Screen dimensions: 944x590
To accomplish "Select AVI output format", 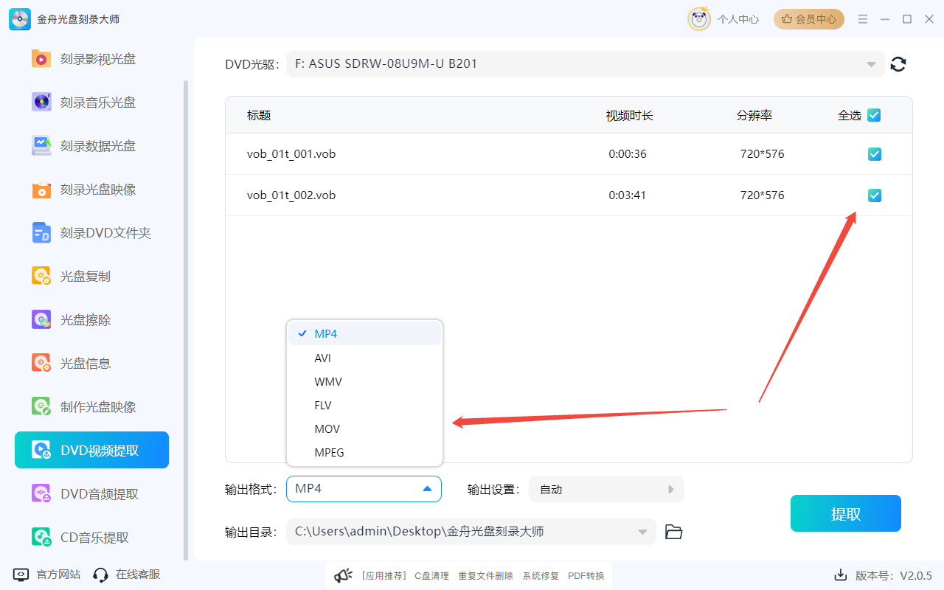I will click(x=364, y=358).
